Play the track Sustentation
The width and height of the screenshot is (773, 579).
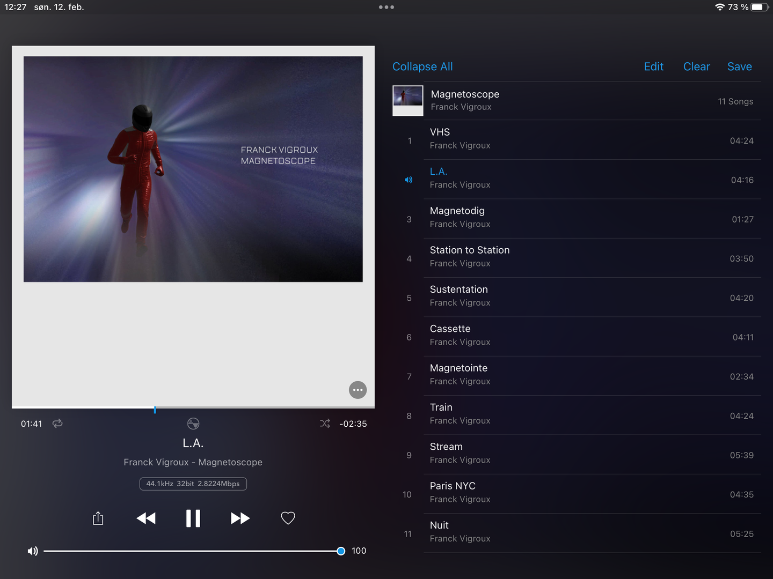pos(577,298)
